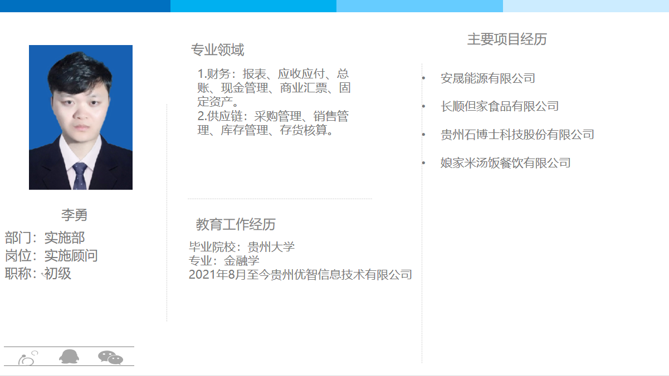Click the QQ penguin icon
This screenshot has height=376, width=669.
point(69,357)
